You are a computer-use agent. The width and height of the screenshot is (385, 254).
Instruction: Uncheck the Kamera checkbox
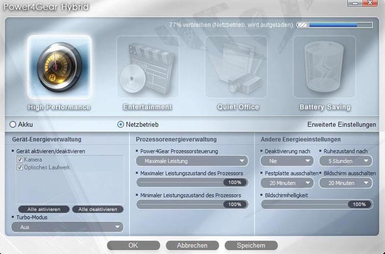coord(20,160)
